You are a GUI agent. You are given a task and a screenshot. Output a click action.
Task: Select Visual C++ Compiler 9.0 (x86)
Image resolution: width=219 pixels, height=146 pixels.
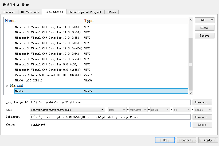[101, 64]
